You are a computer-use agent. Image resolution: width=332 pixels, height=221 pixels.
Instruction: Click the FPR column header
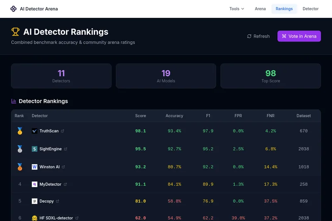tap(238, 116)
